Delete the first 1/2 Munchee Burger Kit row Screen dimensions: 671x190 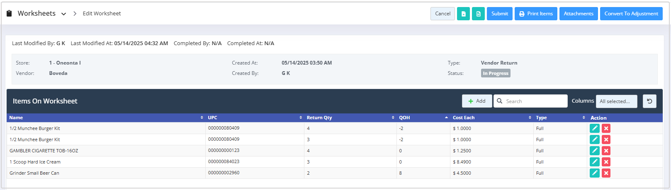(606, 128)
